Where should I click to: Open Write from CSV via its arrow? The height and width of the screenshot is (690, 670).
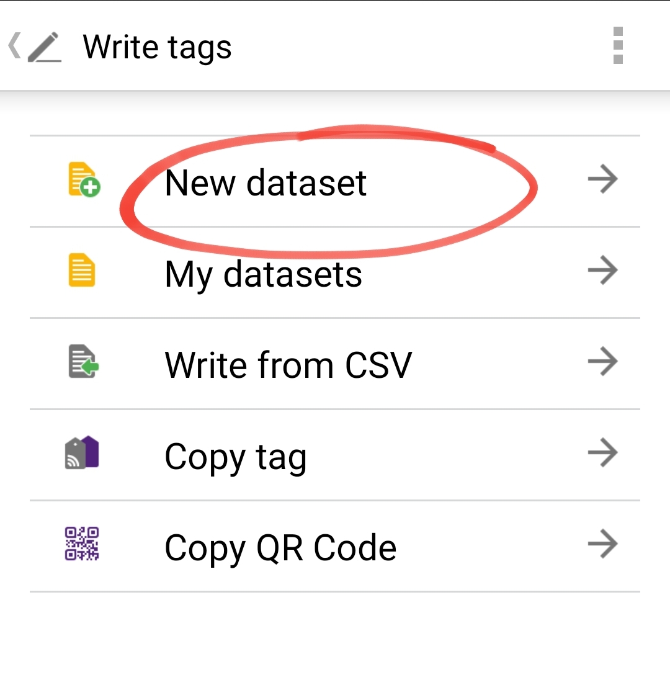point(603,361)
